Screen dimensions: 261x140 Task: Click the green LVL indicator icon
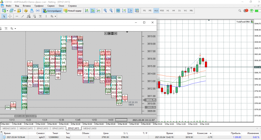pos(252,11)
